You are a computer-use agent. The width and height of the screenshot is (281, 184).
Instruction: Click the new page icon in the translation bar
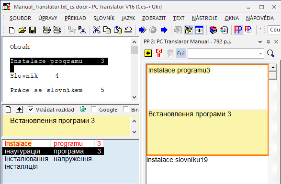[9, 110]
